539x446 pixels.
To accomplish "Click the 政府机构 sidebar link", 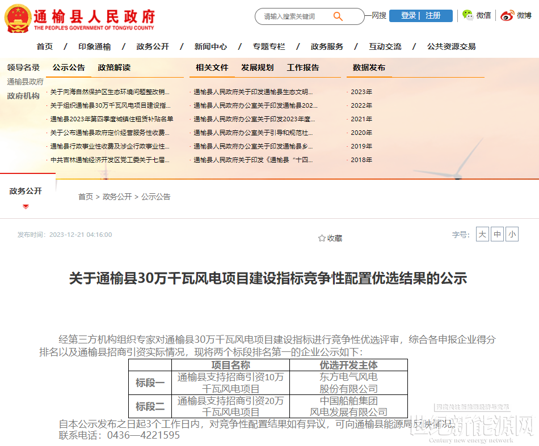I will click(x=23, y=96).
